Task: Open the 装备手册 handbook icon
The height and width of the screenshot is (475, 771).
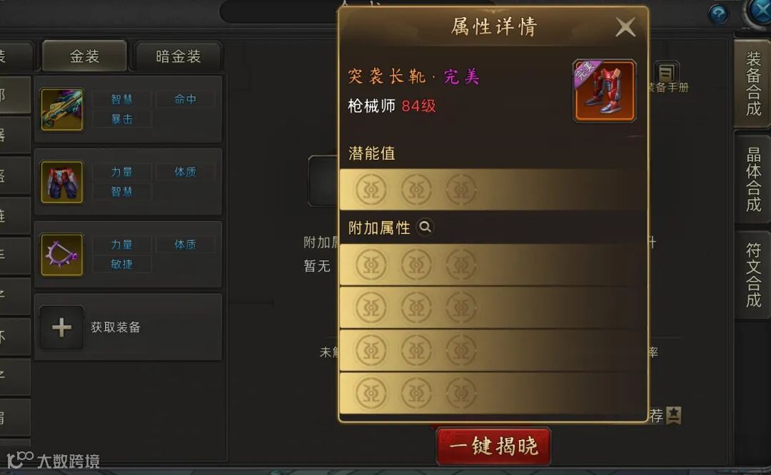Action: (x=667, y=73)
